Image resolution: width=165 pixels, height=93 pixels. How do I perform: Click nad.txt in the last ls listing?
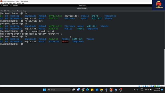[x=53, y=39]
